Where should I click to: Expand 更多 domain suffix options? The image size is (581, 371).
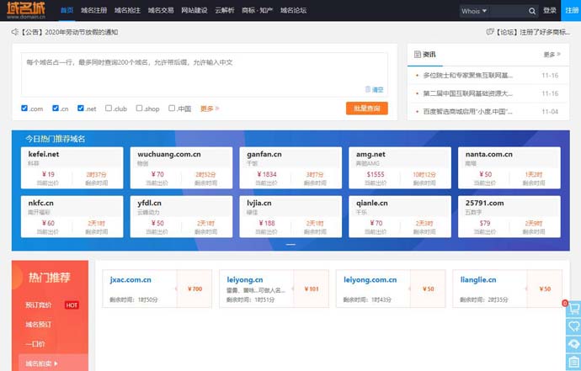[210, 109]
